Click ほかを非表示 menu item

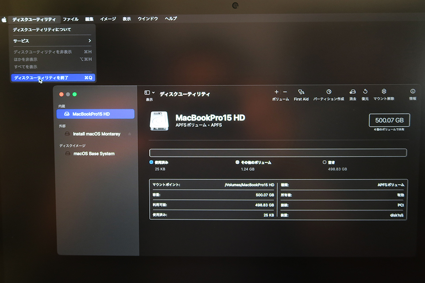[x=53, y=59]
